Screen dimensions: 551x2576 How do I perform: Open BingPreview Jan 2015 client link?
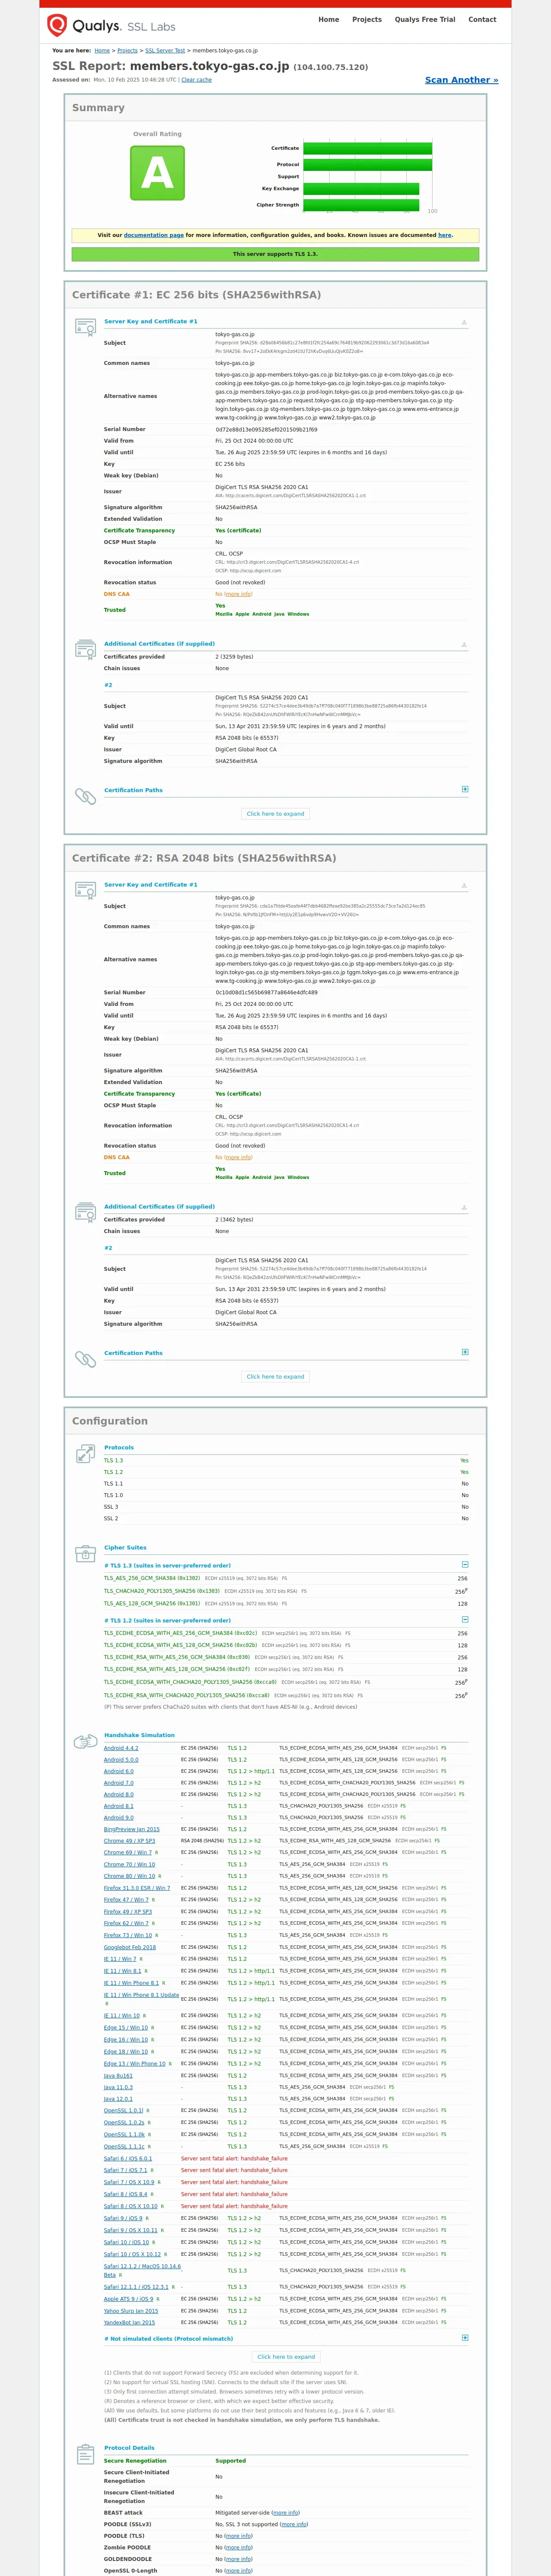pos(132,1829)
